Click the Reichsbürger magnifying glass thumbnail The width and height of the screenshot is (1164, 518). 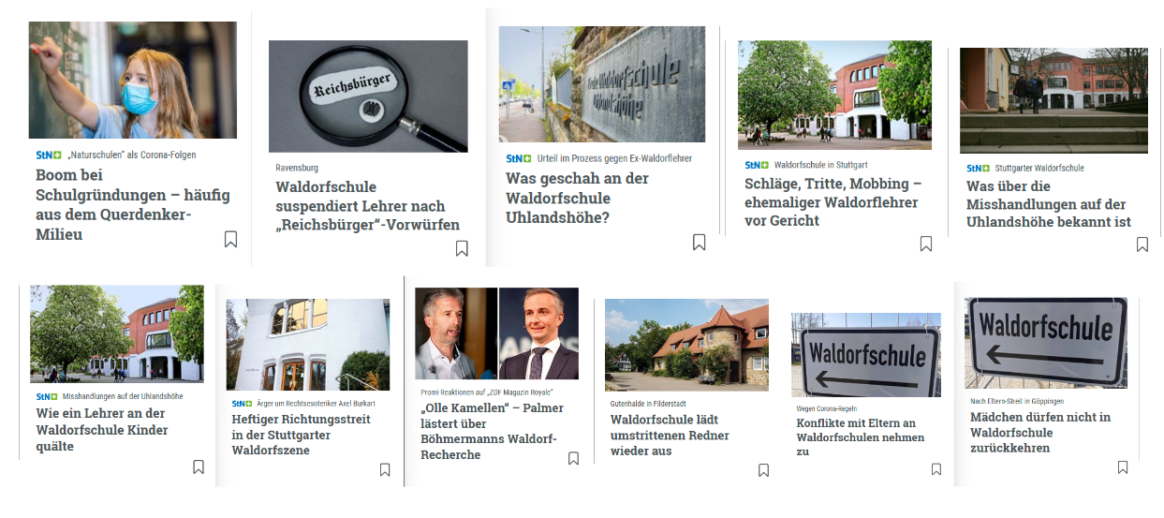click(x=368, y=96)
